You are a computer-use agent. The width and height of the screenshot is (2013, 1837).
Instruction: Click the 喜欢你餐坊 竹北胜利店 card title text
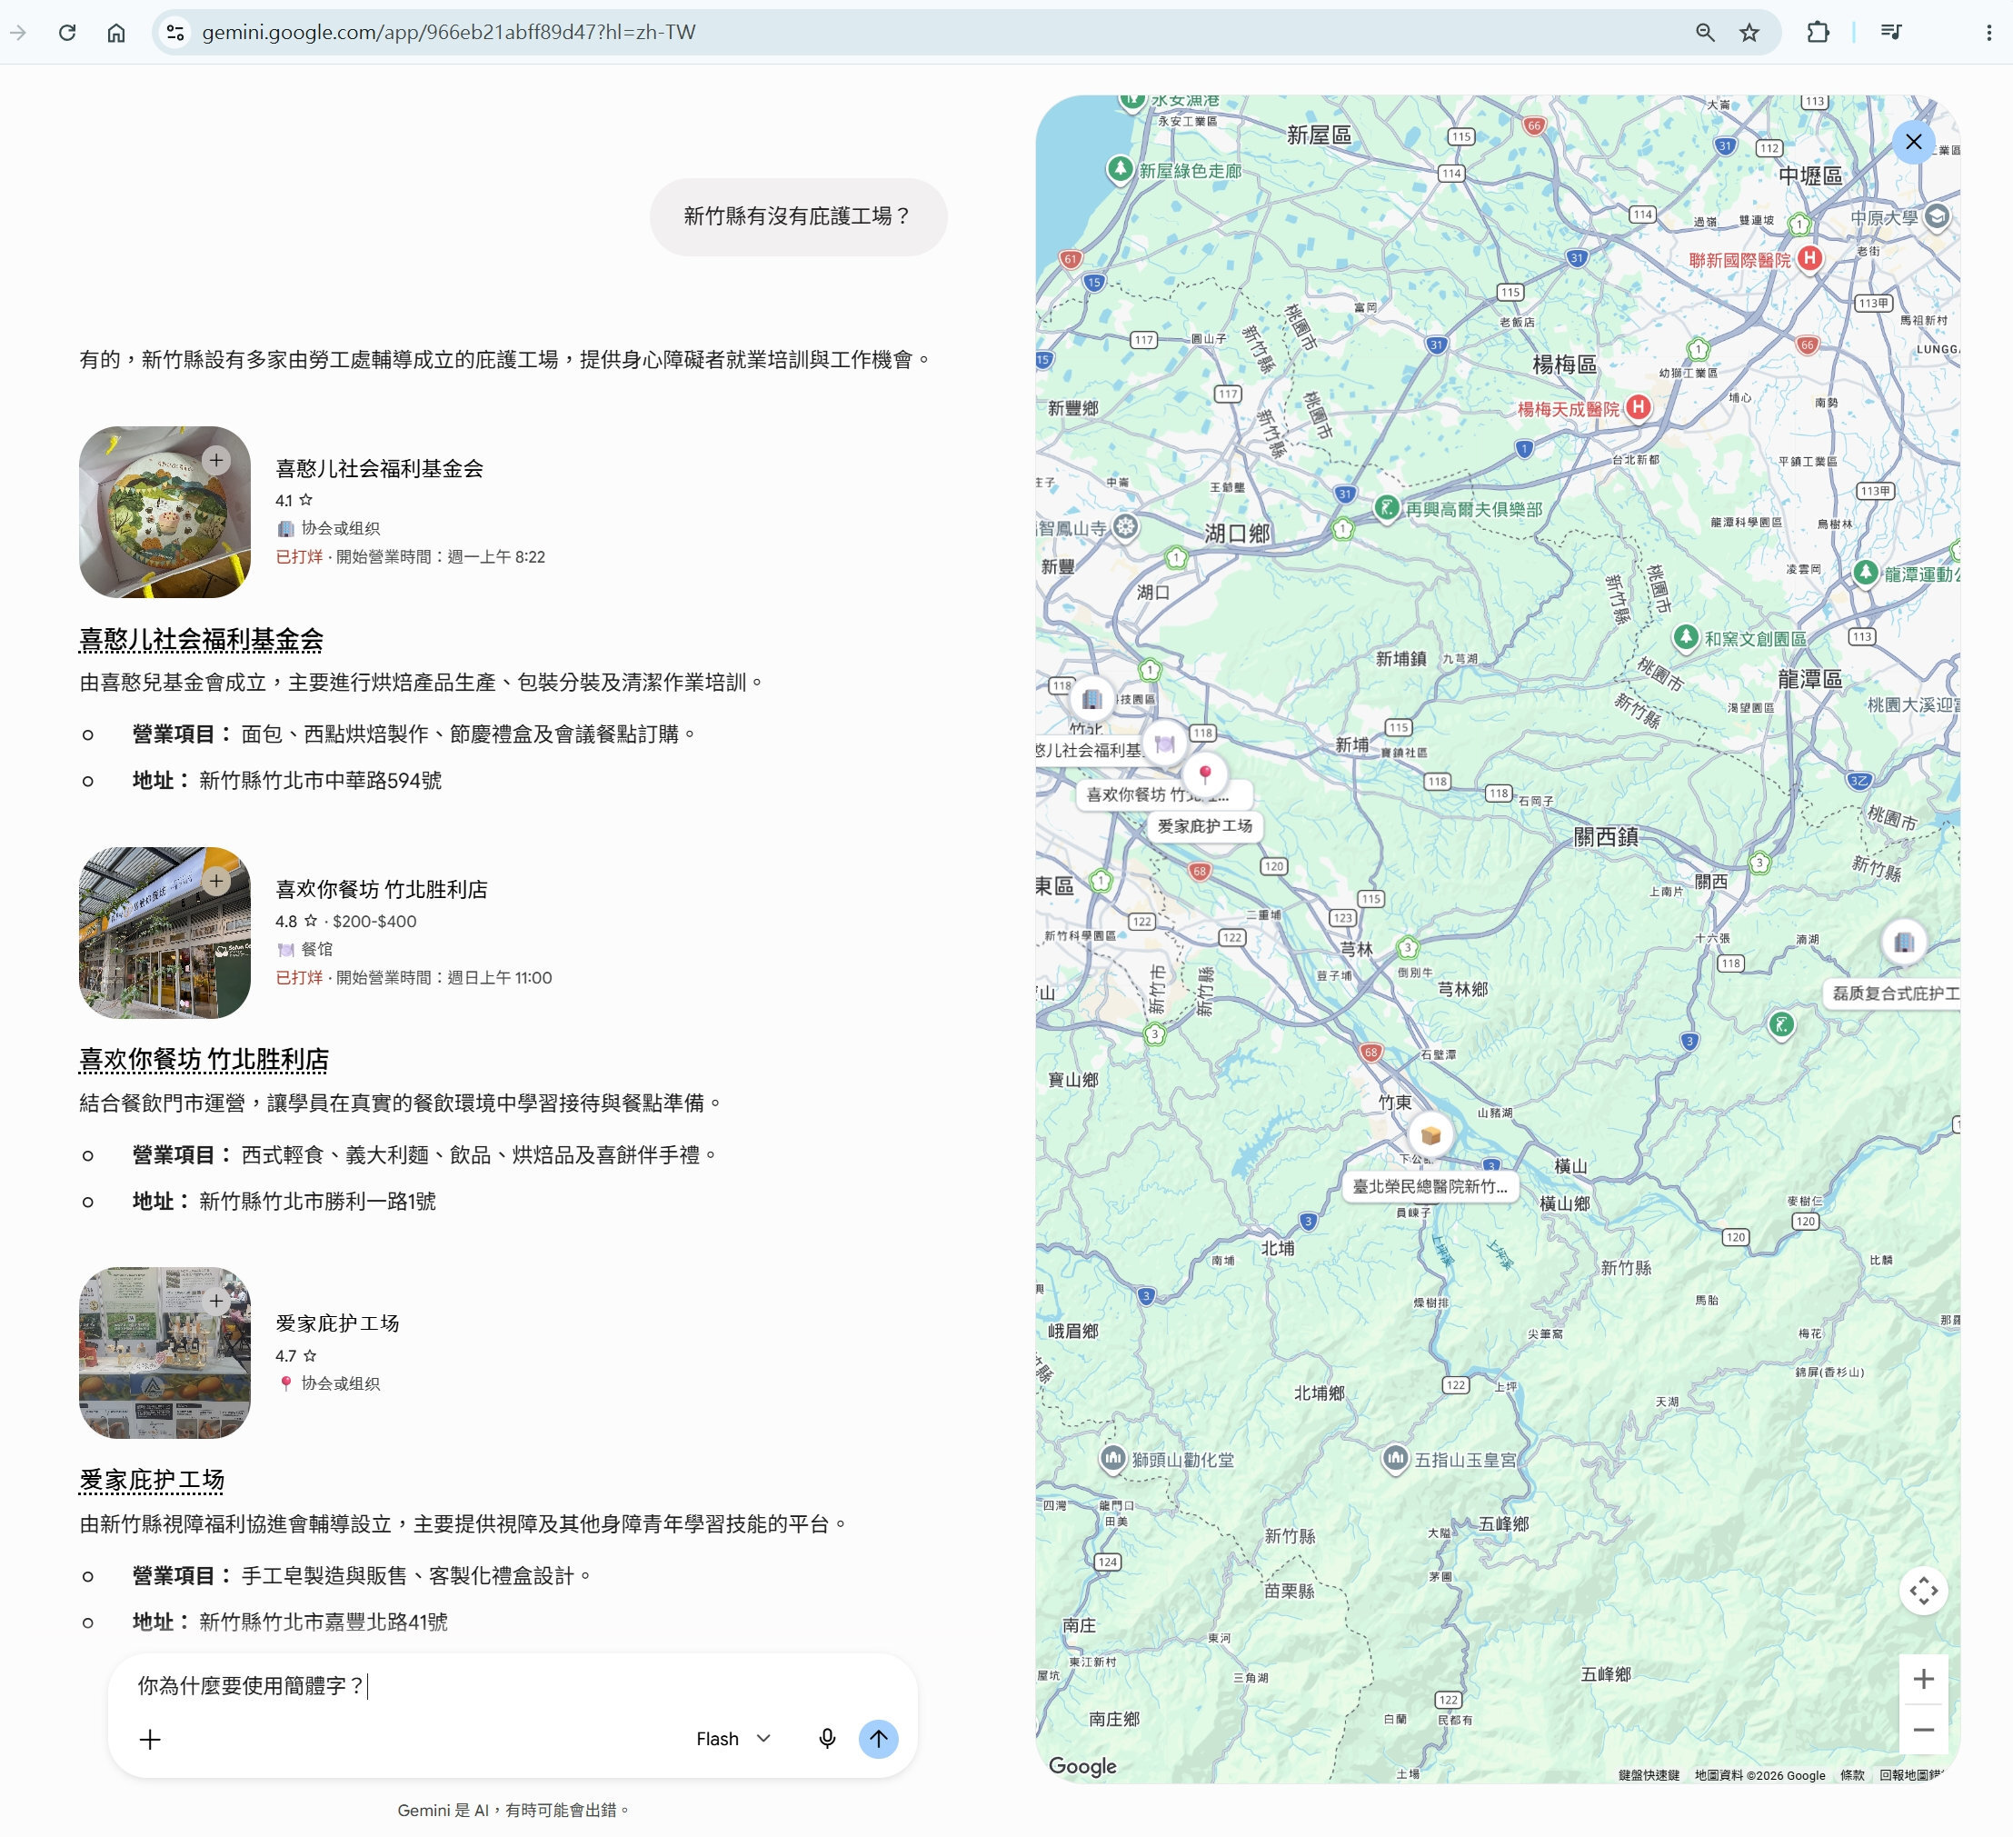coord(382,889)
